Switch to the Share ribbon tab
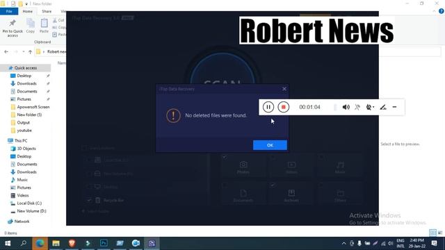Image resolution: width=445 pixels, height=250 pixels. (47, 11)
